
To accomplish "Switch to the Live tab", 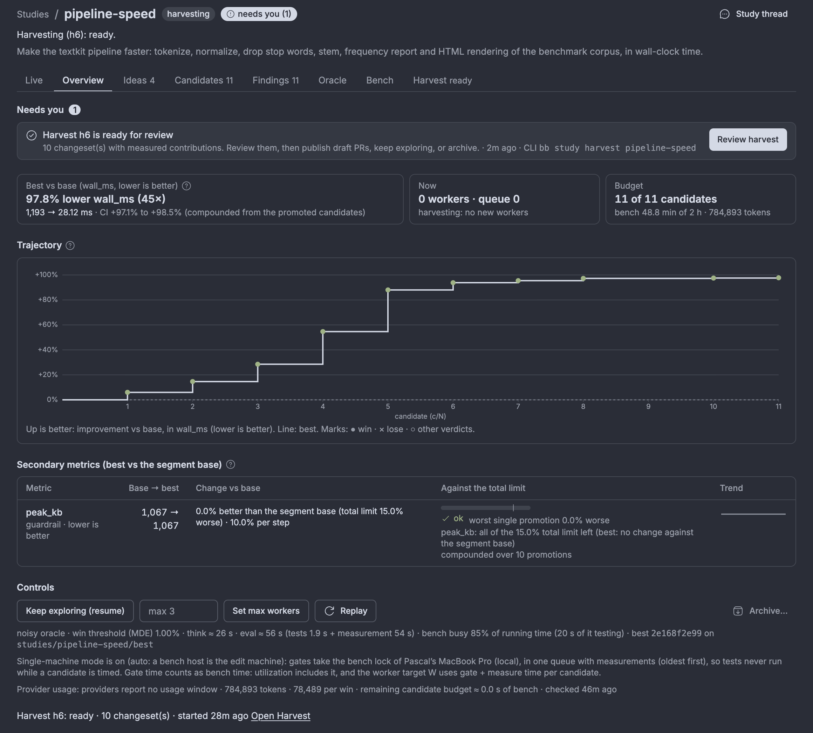I will pos(34,80).
